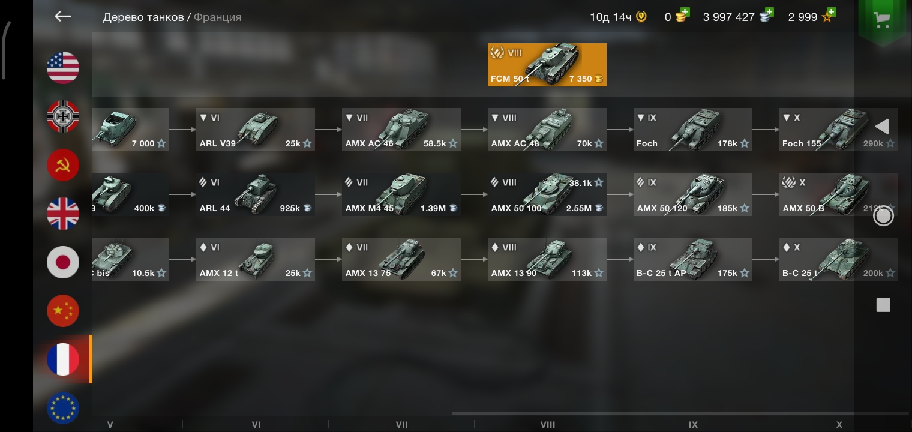The height and width of the screenshot is (432, 912).
Task: Open the FCM 50 t premium tank
Action: [x=547, y=65]
